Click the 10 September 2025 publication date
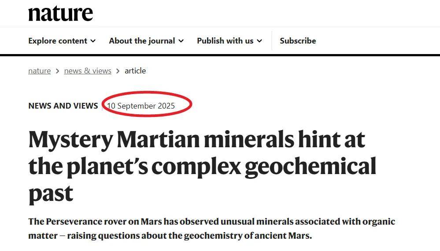Screen dimensions: 440x251 point(141,106)
